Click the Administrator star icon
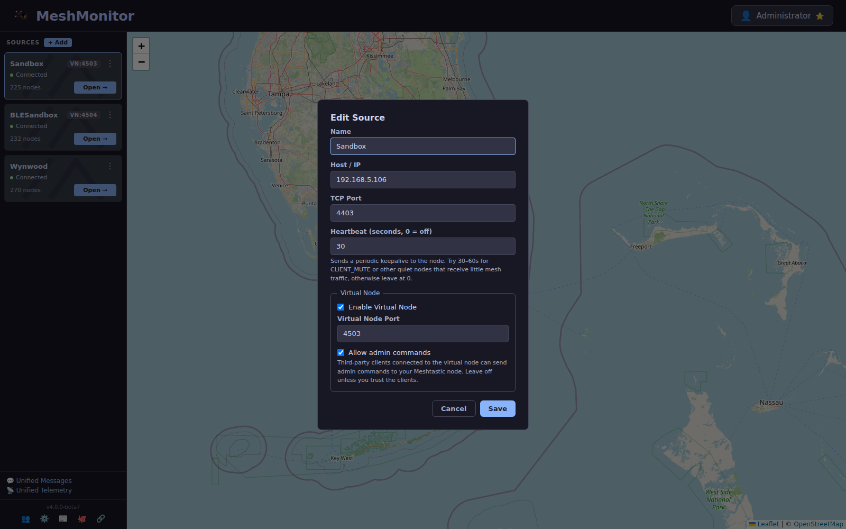Viewport: 846px width, 529px height. coord(820,16)
